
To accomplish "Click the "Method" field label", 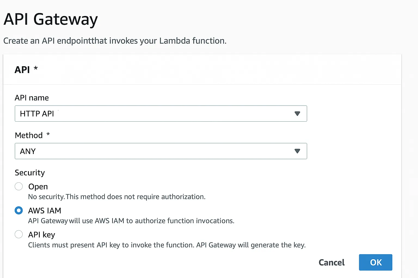I will (29, 135).
